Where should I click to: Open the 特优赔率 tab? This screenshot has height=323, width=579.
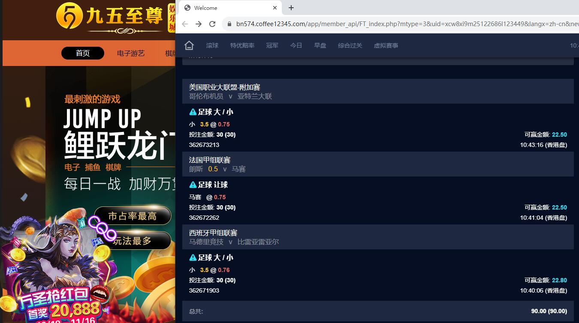(242, 45)
